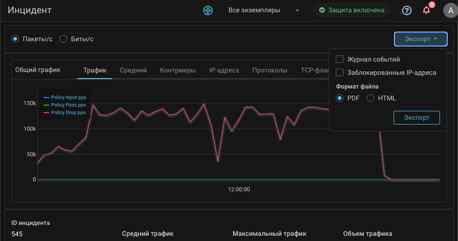458x241 pixels.
Task: Open user avatar menu
Action: pos(449,10)
